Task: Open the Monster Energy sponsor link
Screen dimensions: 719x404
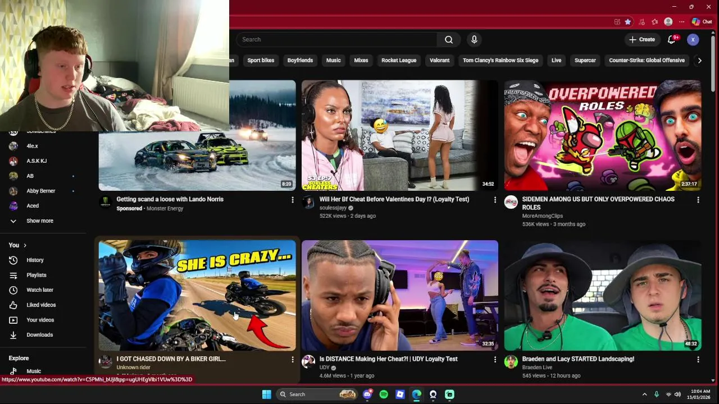Action: coord(165,209)
